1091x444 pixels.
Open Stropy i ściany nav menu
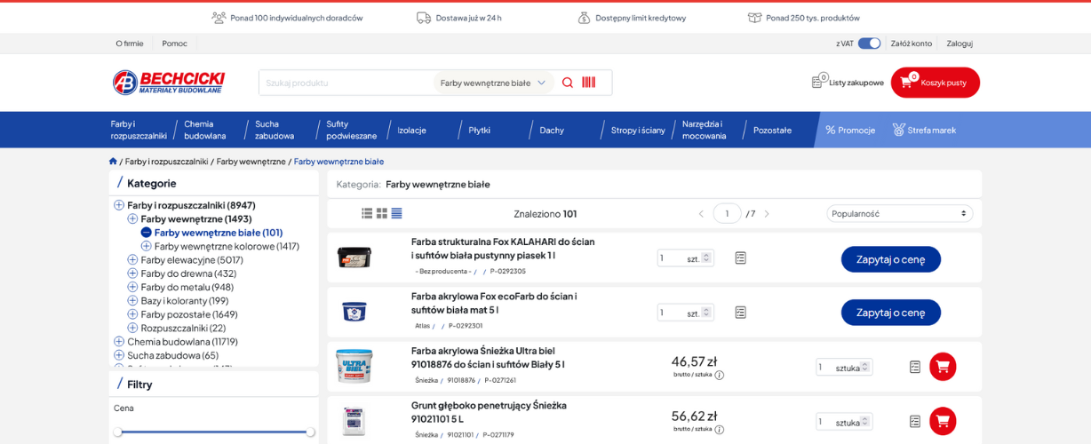click(638, 130)
